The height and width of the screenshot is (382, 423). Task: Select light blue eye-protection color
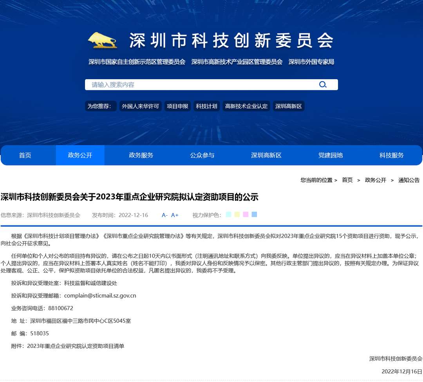click(254, 215)
